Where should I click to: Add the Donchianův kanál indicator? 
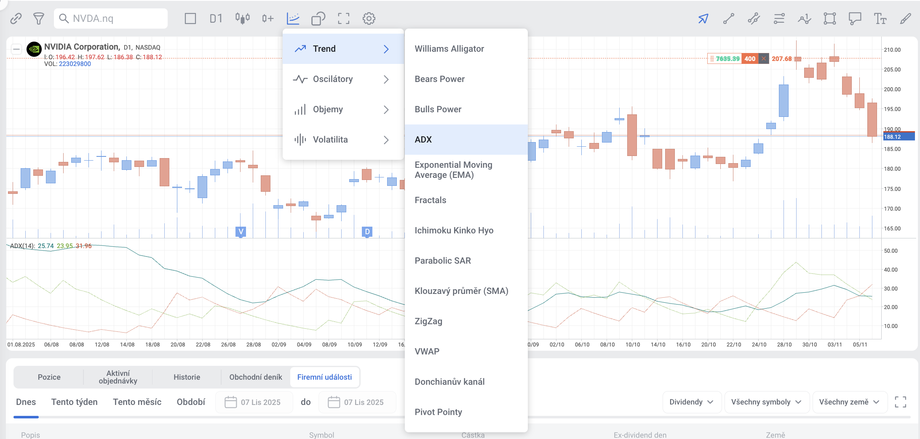pos(466,382)
